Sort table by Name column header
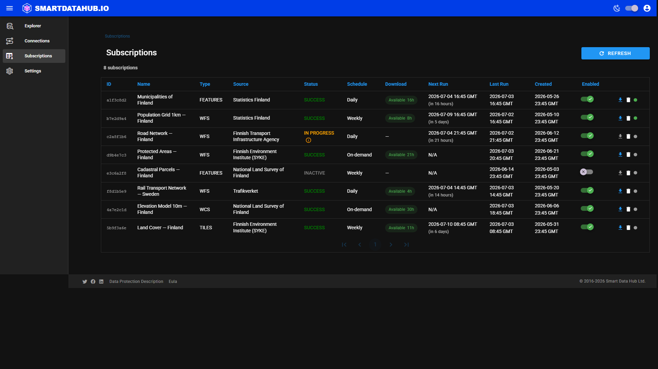This screenshot has height=369, width=658. (x=144, y=84)
